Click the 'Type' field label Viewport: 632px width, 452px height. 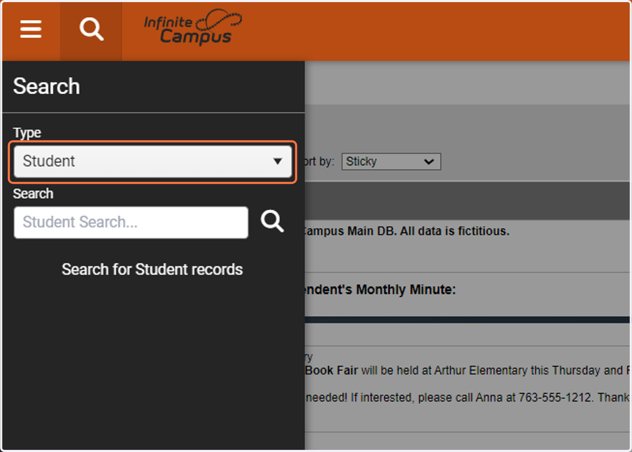click(x=27, y=133)
